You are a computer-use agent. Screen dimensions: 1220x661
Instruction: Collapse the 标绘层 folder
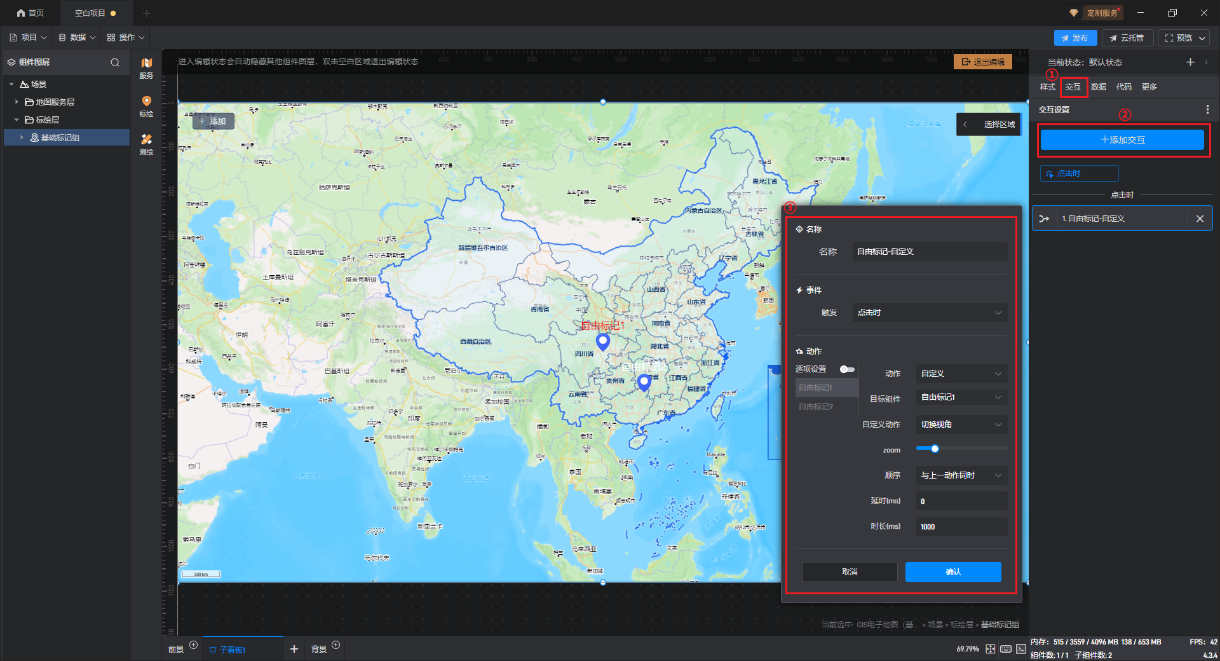point(17,119)
